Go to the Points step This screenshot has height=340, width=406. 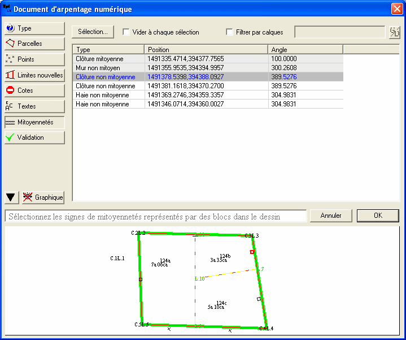[x=34, y=59]
